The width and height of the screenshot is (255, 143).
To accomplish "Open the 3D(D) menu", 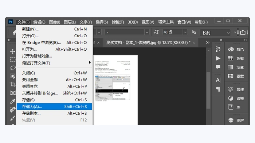I will click(133, 22).
